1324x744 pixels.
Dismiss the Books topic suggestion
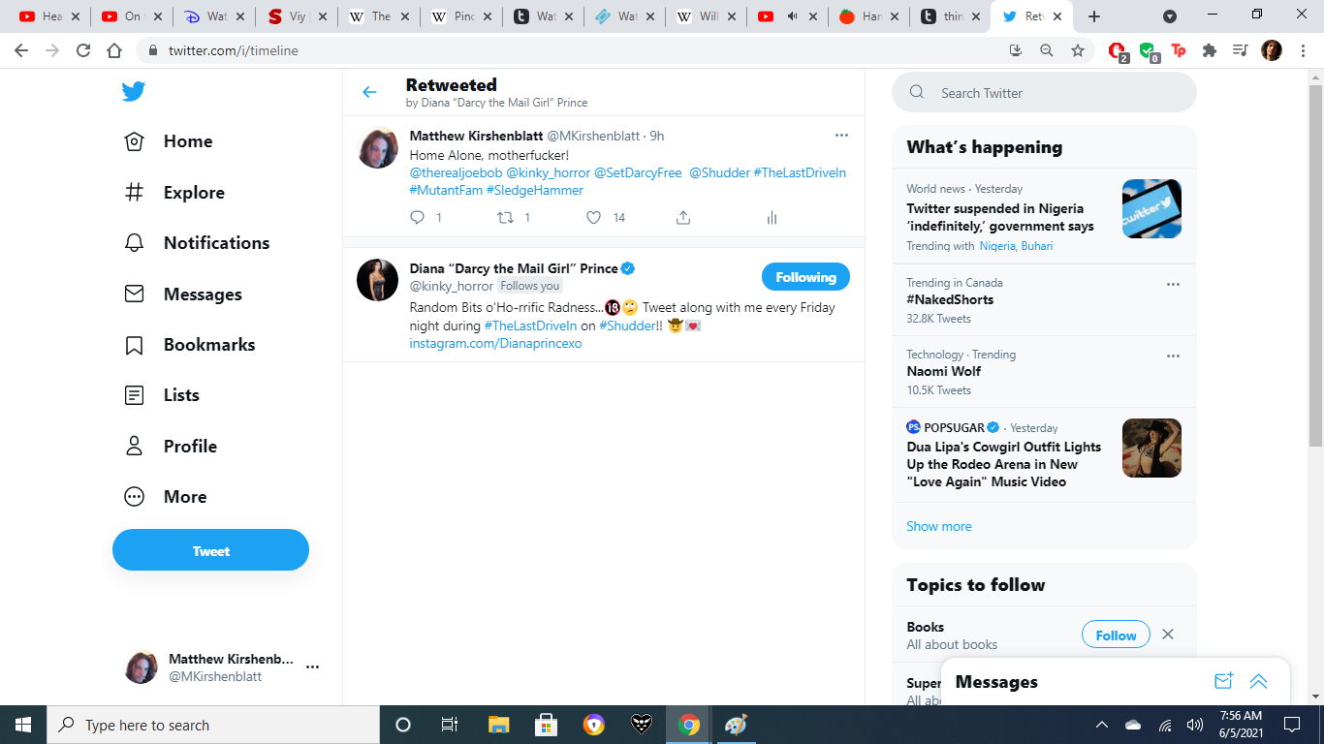pyautogui.click(x=1168, y=635)
